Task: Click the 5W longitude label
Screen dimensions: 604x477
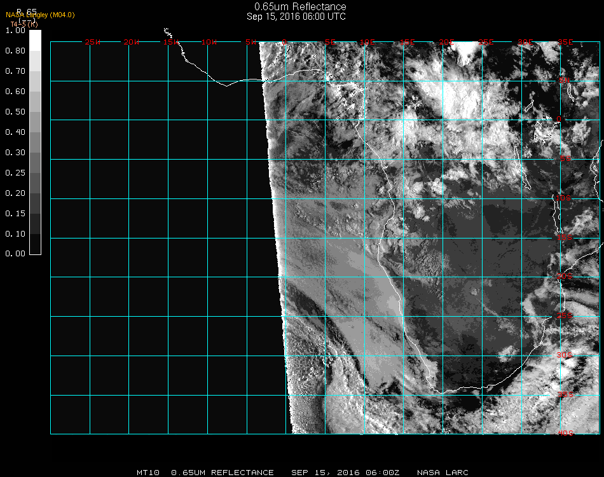Action: (x=251, y=42)
